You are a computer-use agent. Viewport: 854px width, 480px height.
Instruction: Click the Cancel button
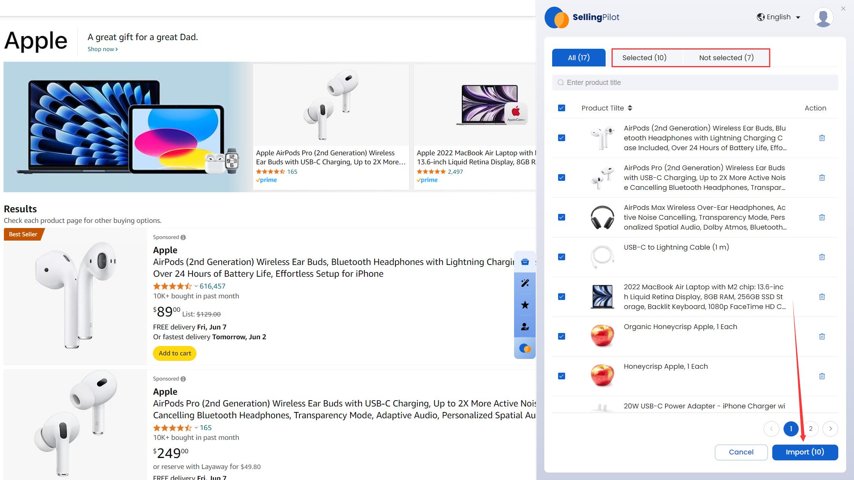click(741, 452)
